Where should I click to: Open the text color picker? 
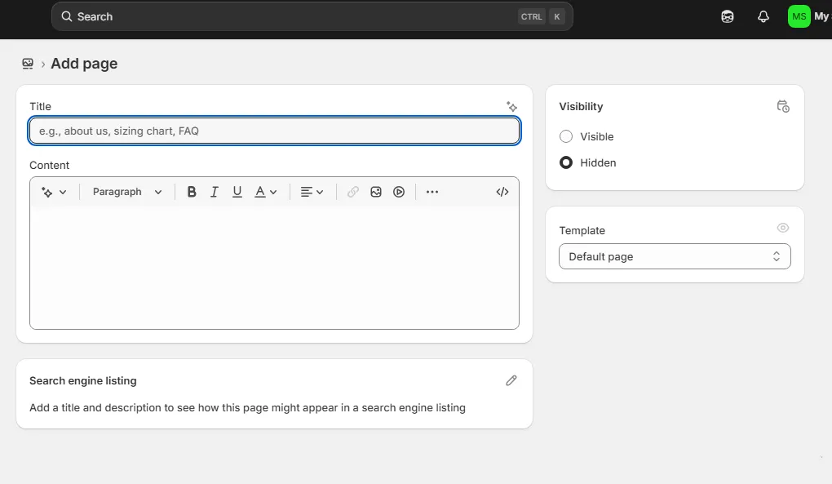(x=265, y=191)
